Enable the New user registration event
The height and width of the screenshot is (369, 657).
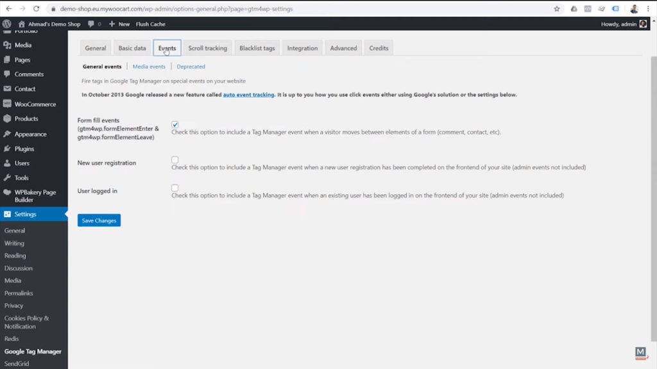(175, 160)
